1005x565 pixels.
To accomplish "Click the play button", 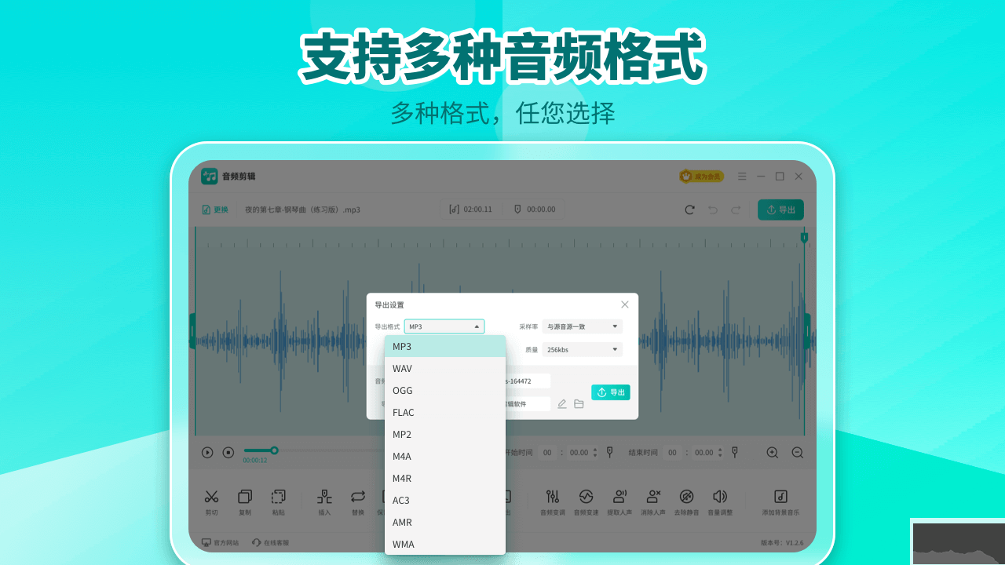I will [207, 452].
